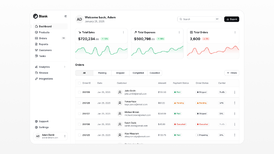274x154 pixels.
Task: Open Products in the sidebar
Action: pos(50,32)
